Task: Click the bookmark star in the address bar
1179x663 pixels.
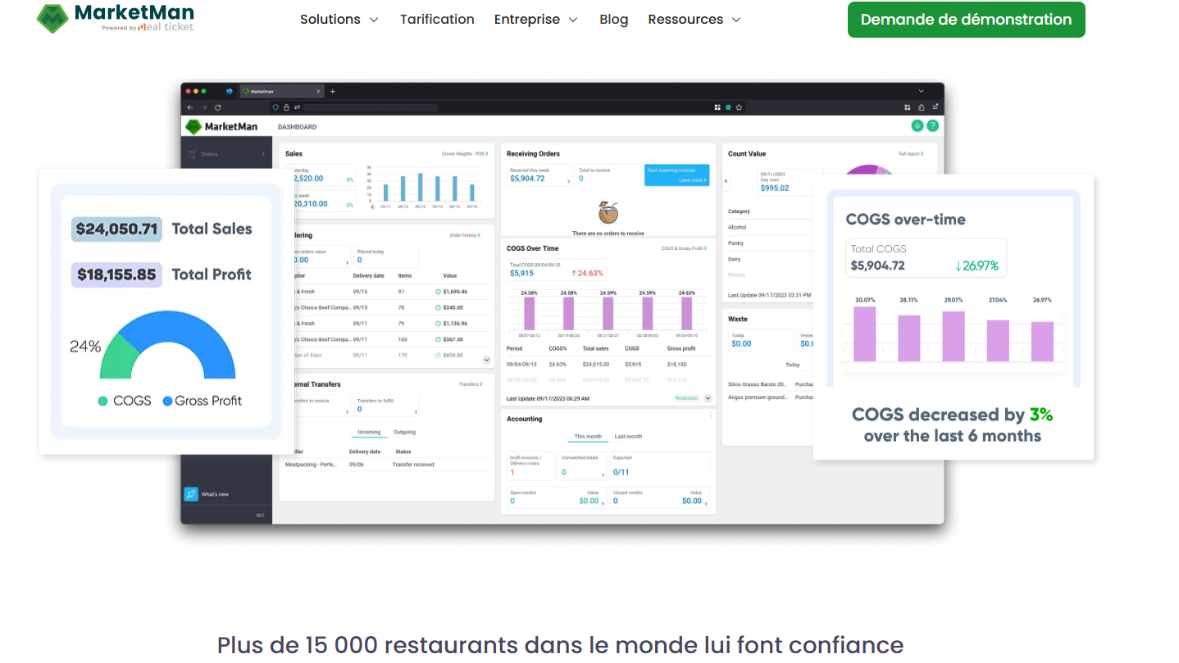Action: tap(739, 107)
